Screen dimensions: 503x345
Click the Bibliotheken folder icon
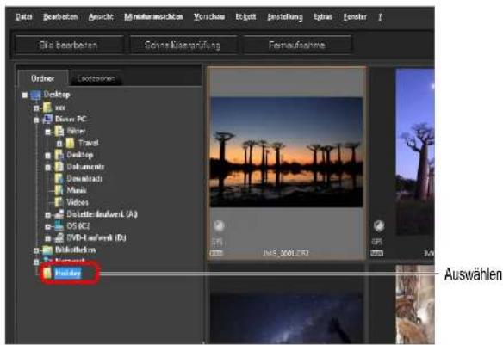(47, 250)
